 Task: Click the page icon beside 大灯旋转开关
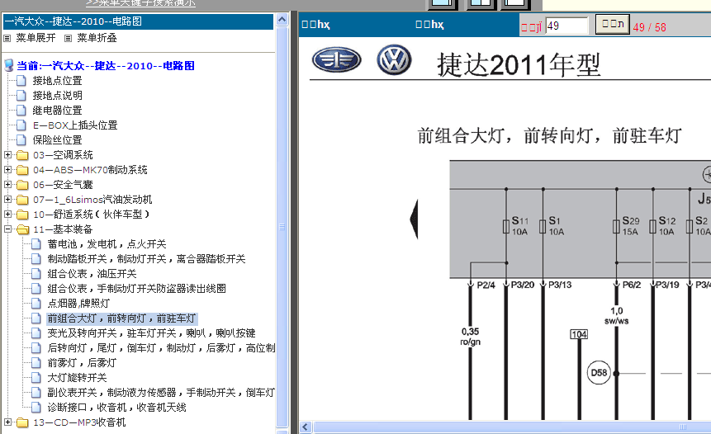(36, 378)
